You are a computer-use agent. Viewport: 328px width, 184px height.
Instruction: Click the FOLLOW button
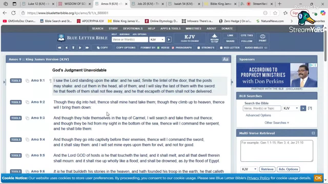247,41
